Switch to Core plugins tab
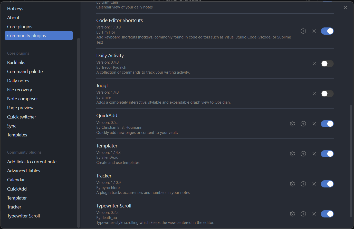 pos(39,27)
